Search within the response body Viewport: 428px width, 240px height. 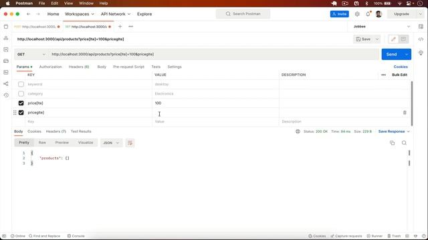click(x=404, y=143)
